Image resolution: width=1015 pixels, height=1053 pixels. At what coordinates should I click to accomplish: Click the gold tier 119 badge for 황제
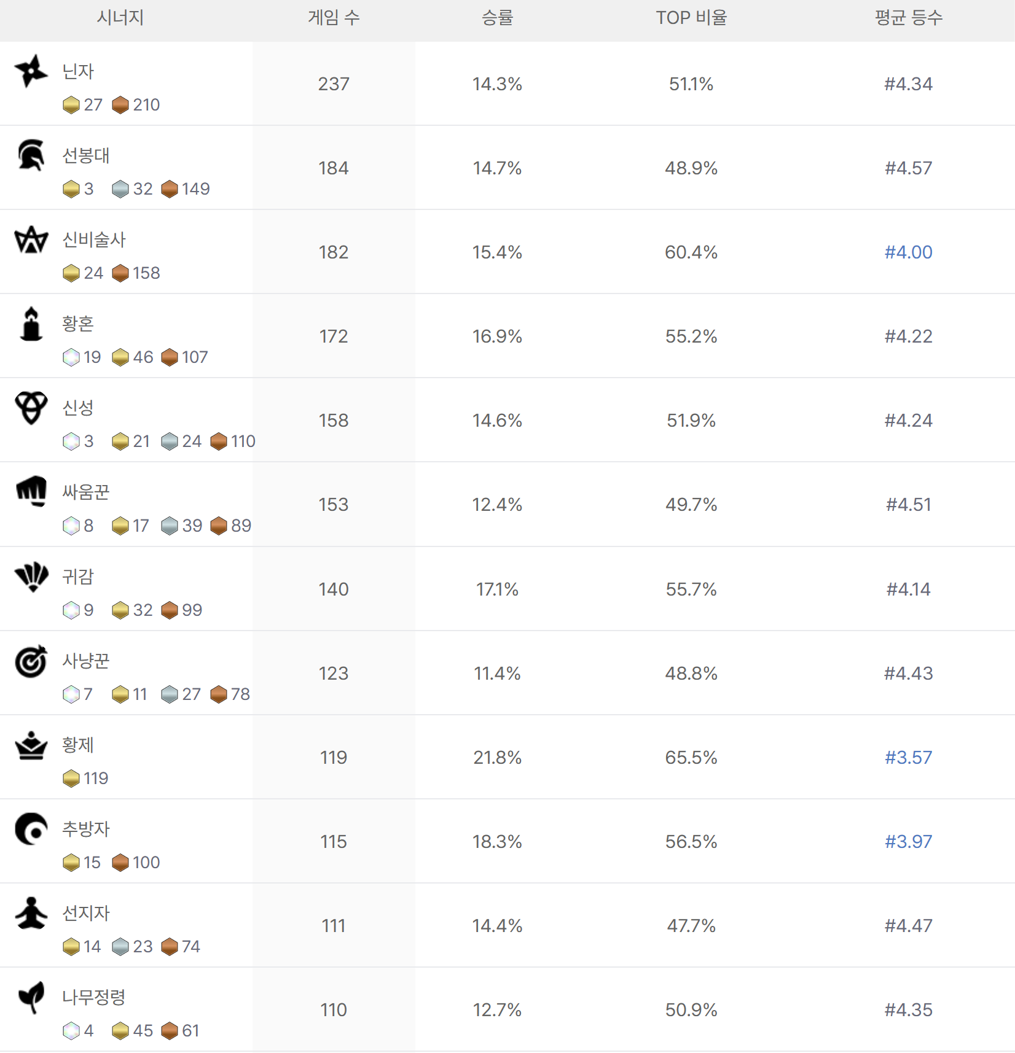coord(85,778)
